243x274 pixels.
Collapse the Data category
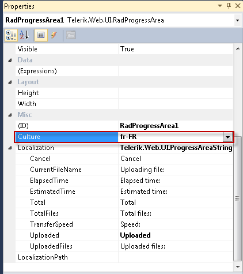(x=10, y=60)
